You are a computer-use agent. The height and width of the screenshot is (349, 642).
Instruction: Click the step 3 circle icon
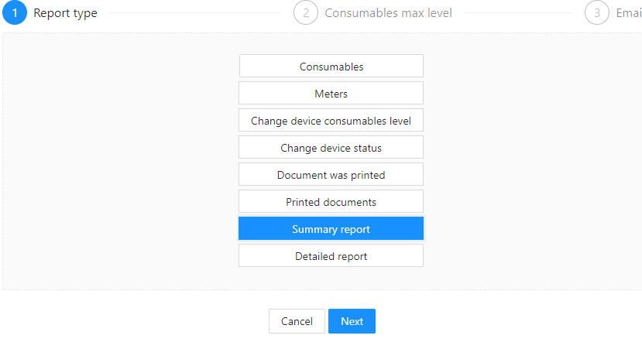pos(597,12)
